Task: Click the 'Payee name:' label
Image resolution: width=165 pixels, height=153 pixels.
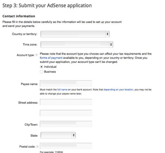Action: [x=29, y=84]
